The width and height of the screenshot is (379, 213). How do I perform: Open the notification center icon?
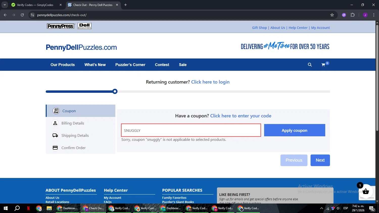pos(372,208)
